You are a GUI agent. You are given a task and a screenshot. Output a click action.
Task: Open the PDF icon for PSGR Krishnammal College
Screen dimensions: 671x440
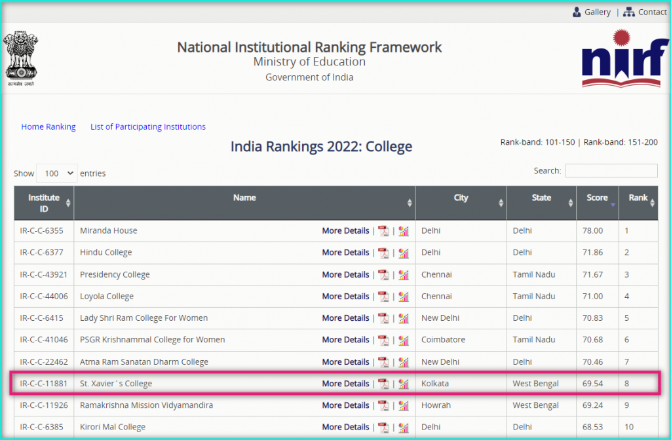tap(383, 340)
